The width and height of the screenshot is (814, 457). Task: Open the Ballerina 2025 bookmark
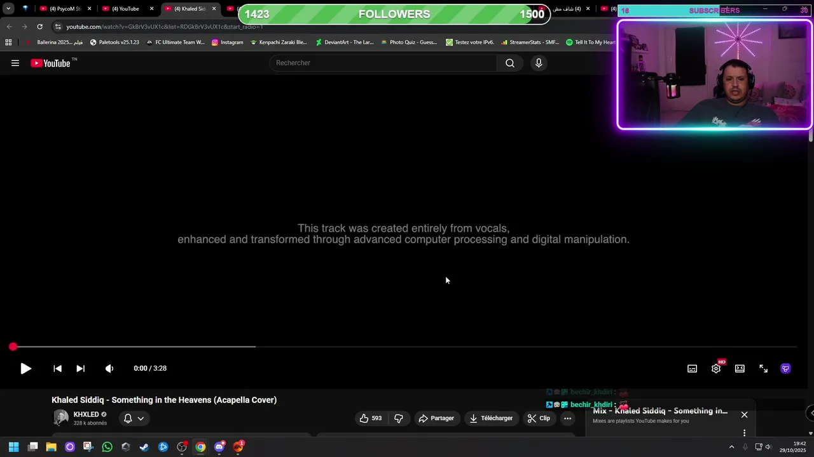pos(55,43)
